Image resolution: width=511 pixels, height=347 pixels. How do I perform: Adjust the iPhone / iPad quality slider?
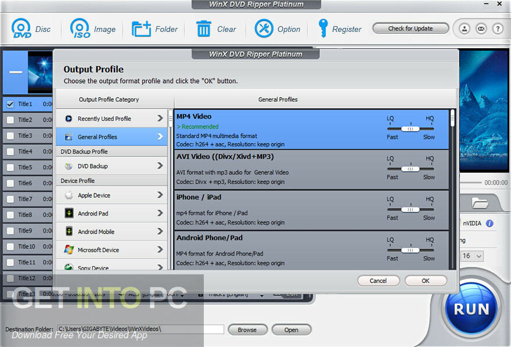411,210
